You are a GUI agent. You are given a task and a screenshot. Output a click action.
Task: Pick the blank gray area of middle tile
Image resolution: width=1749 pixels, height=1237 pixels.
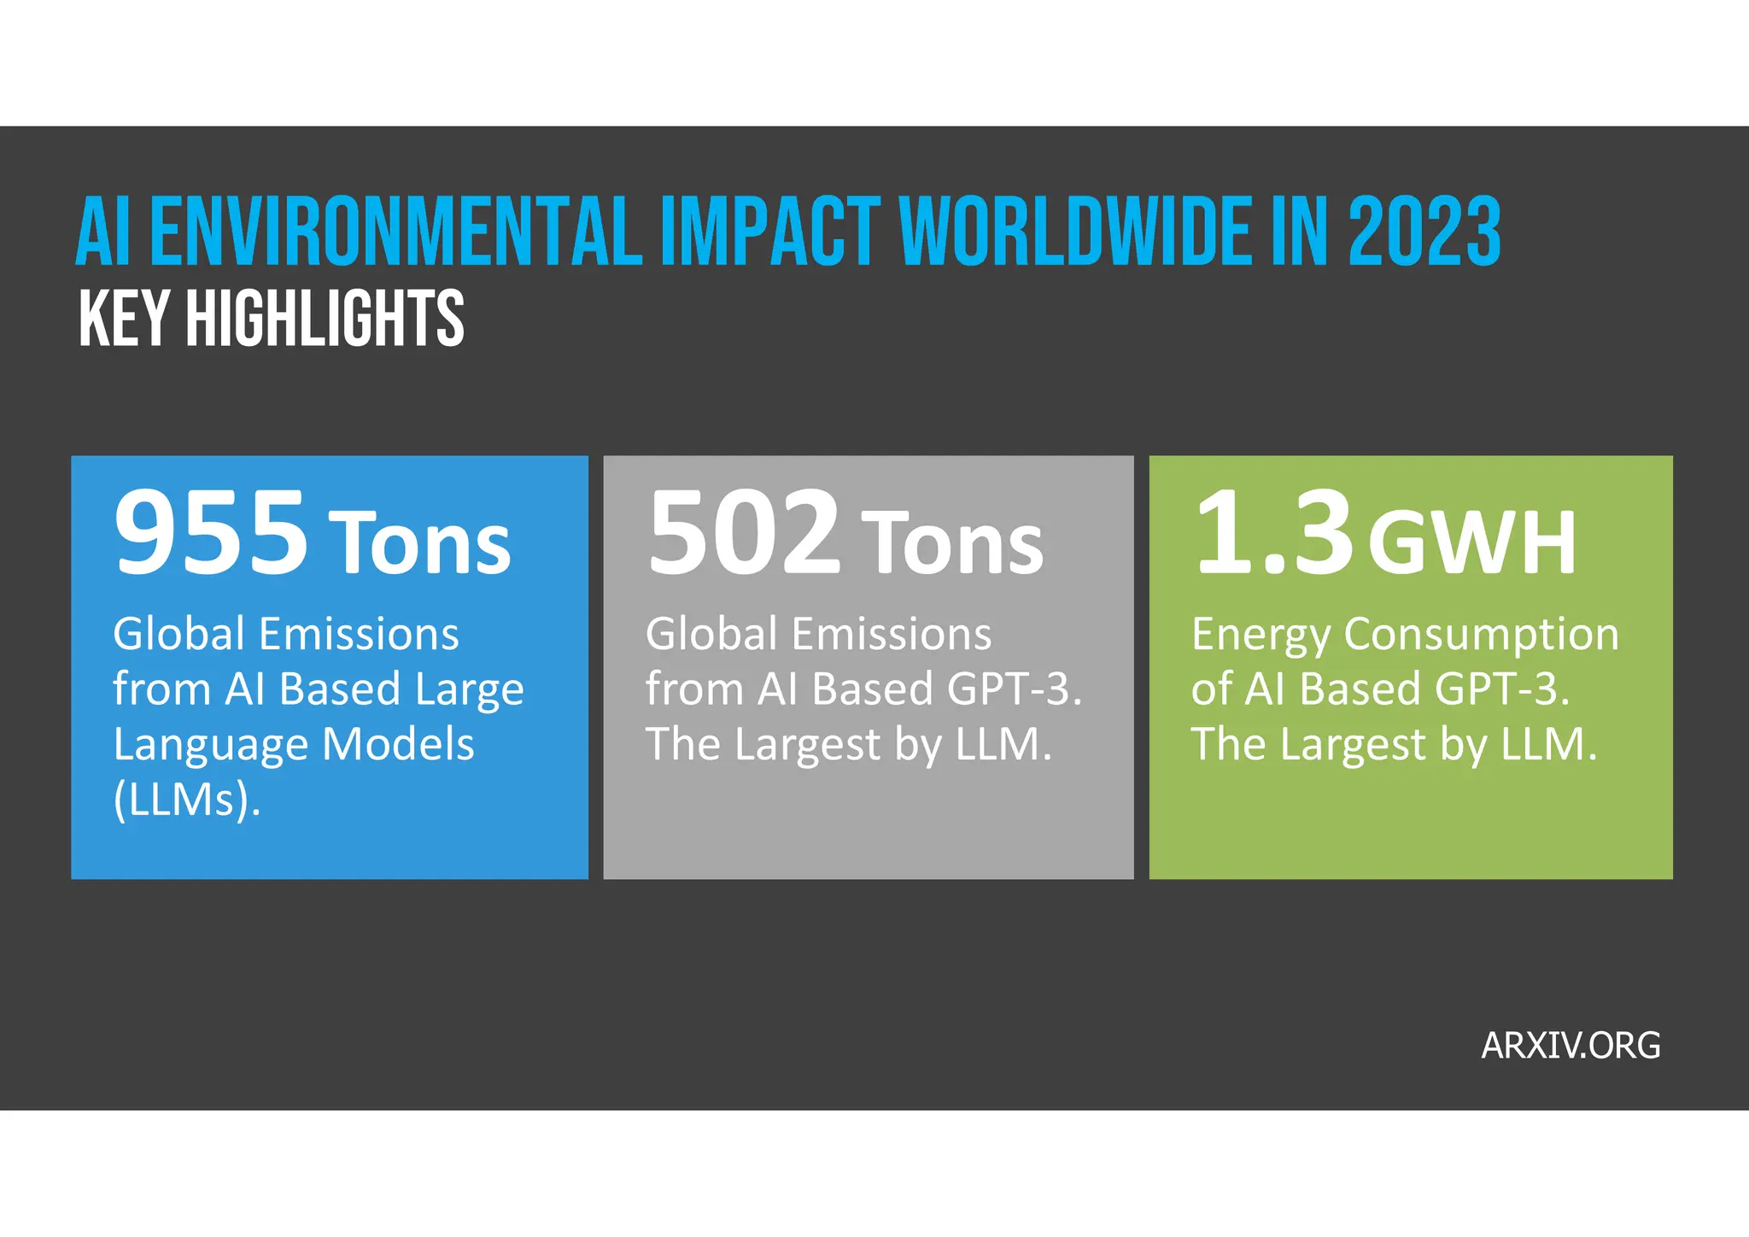(868, 824)
